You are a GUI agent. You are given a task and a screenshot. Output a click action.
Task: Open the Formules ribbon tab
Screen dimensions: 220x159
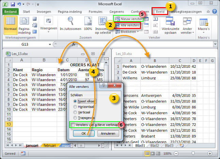(x=95, y=12)
